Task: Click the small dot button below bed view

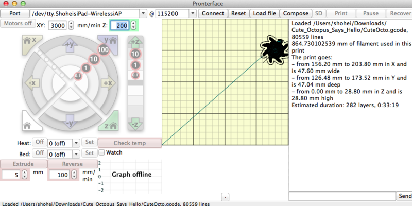Action: [225, 197]
